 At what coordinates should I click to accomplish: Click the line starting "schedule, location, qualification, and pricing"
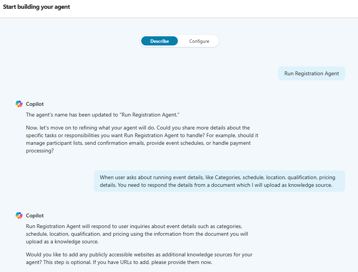point(137,234)
